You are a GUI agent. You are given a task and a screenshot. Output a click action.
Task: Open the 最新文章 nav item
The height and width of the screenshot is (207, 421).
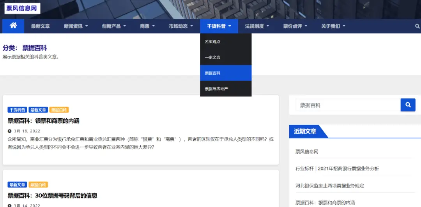tap(40, 26)
